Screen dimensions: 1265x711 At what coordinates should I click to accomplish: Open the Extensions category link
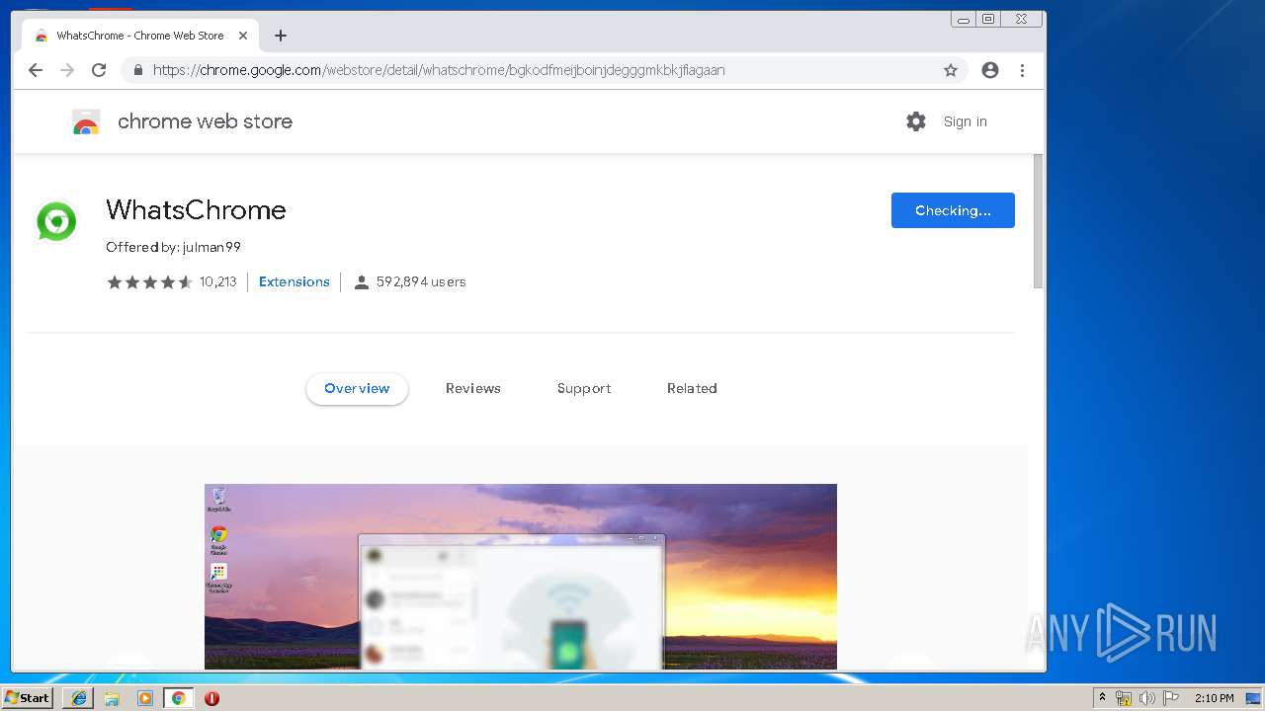[295, 282]
